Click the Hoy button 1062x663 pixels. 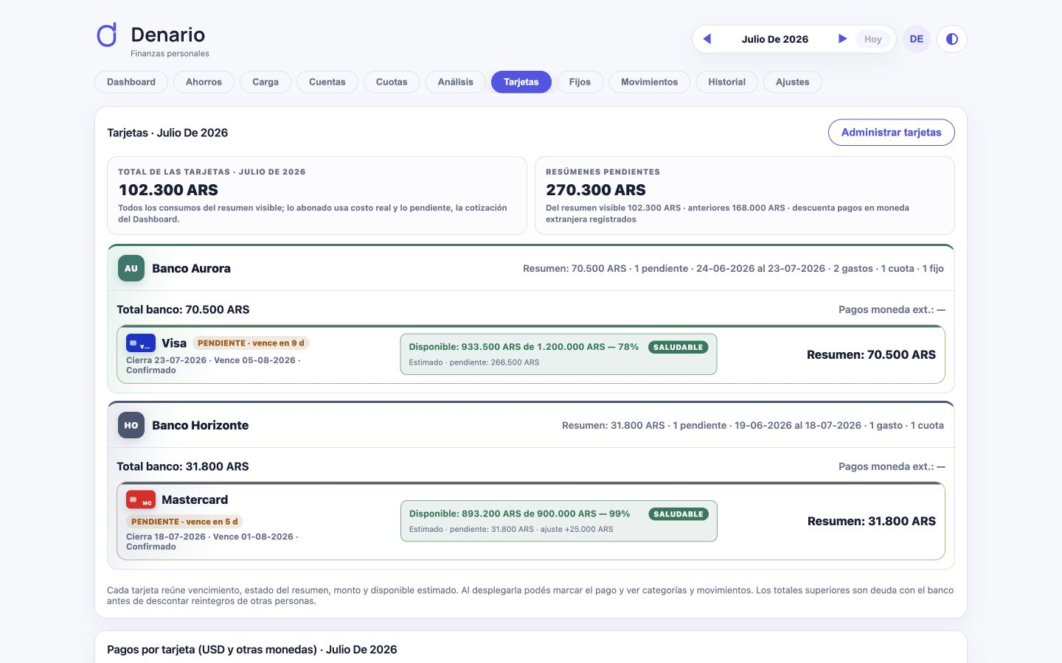pos(873,39)
